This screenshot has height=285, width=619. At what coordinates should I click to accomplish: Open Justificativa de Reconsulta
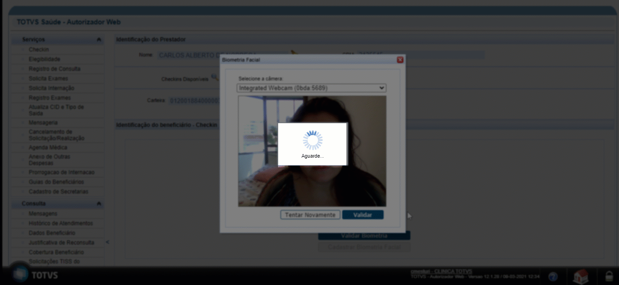pos(61,243)
